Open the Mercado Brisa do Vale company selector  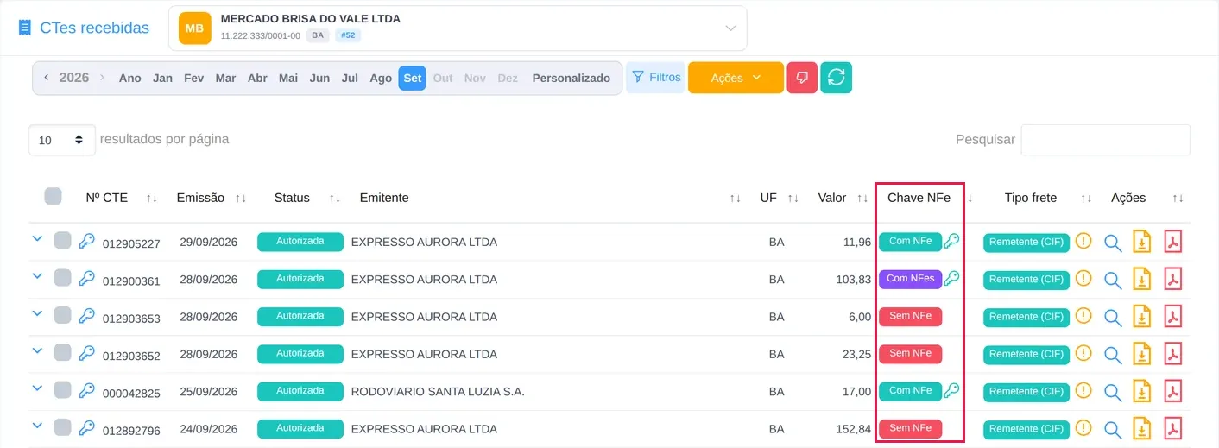pos(458,28)
